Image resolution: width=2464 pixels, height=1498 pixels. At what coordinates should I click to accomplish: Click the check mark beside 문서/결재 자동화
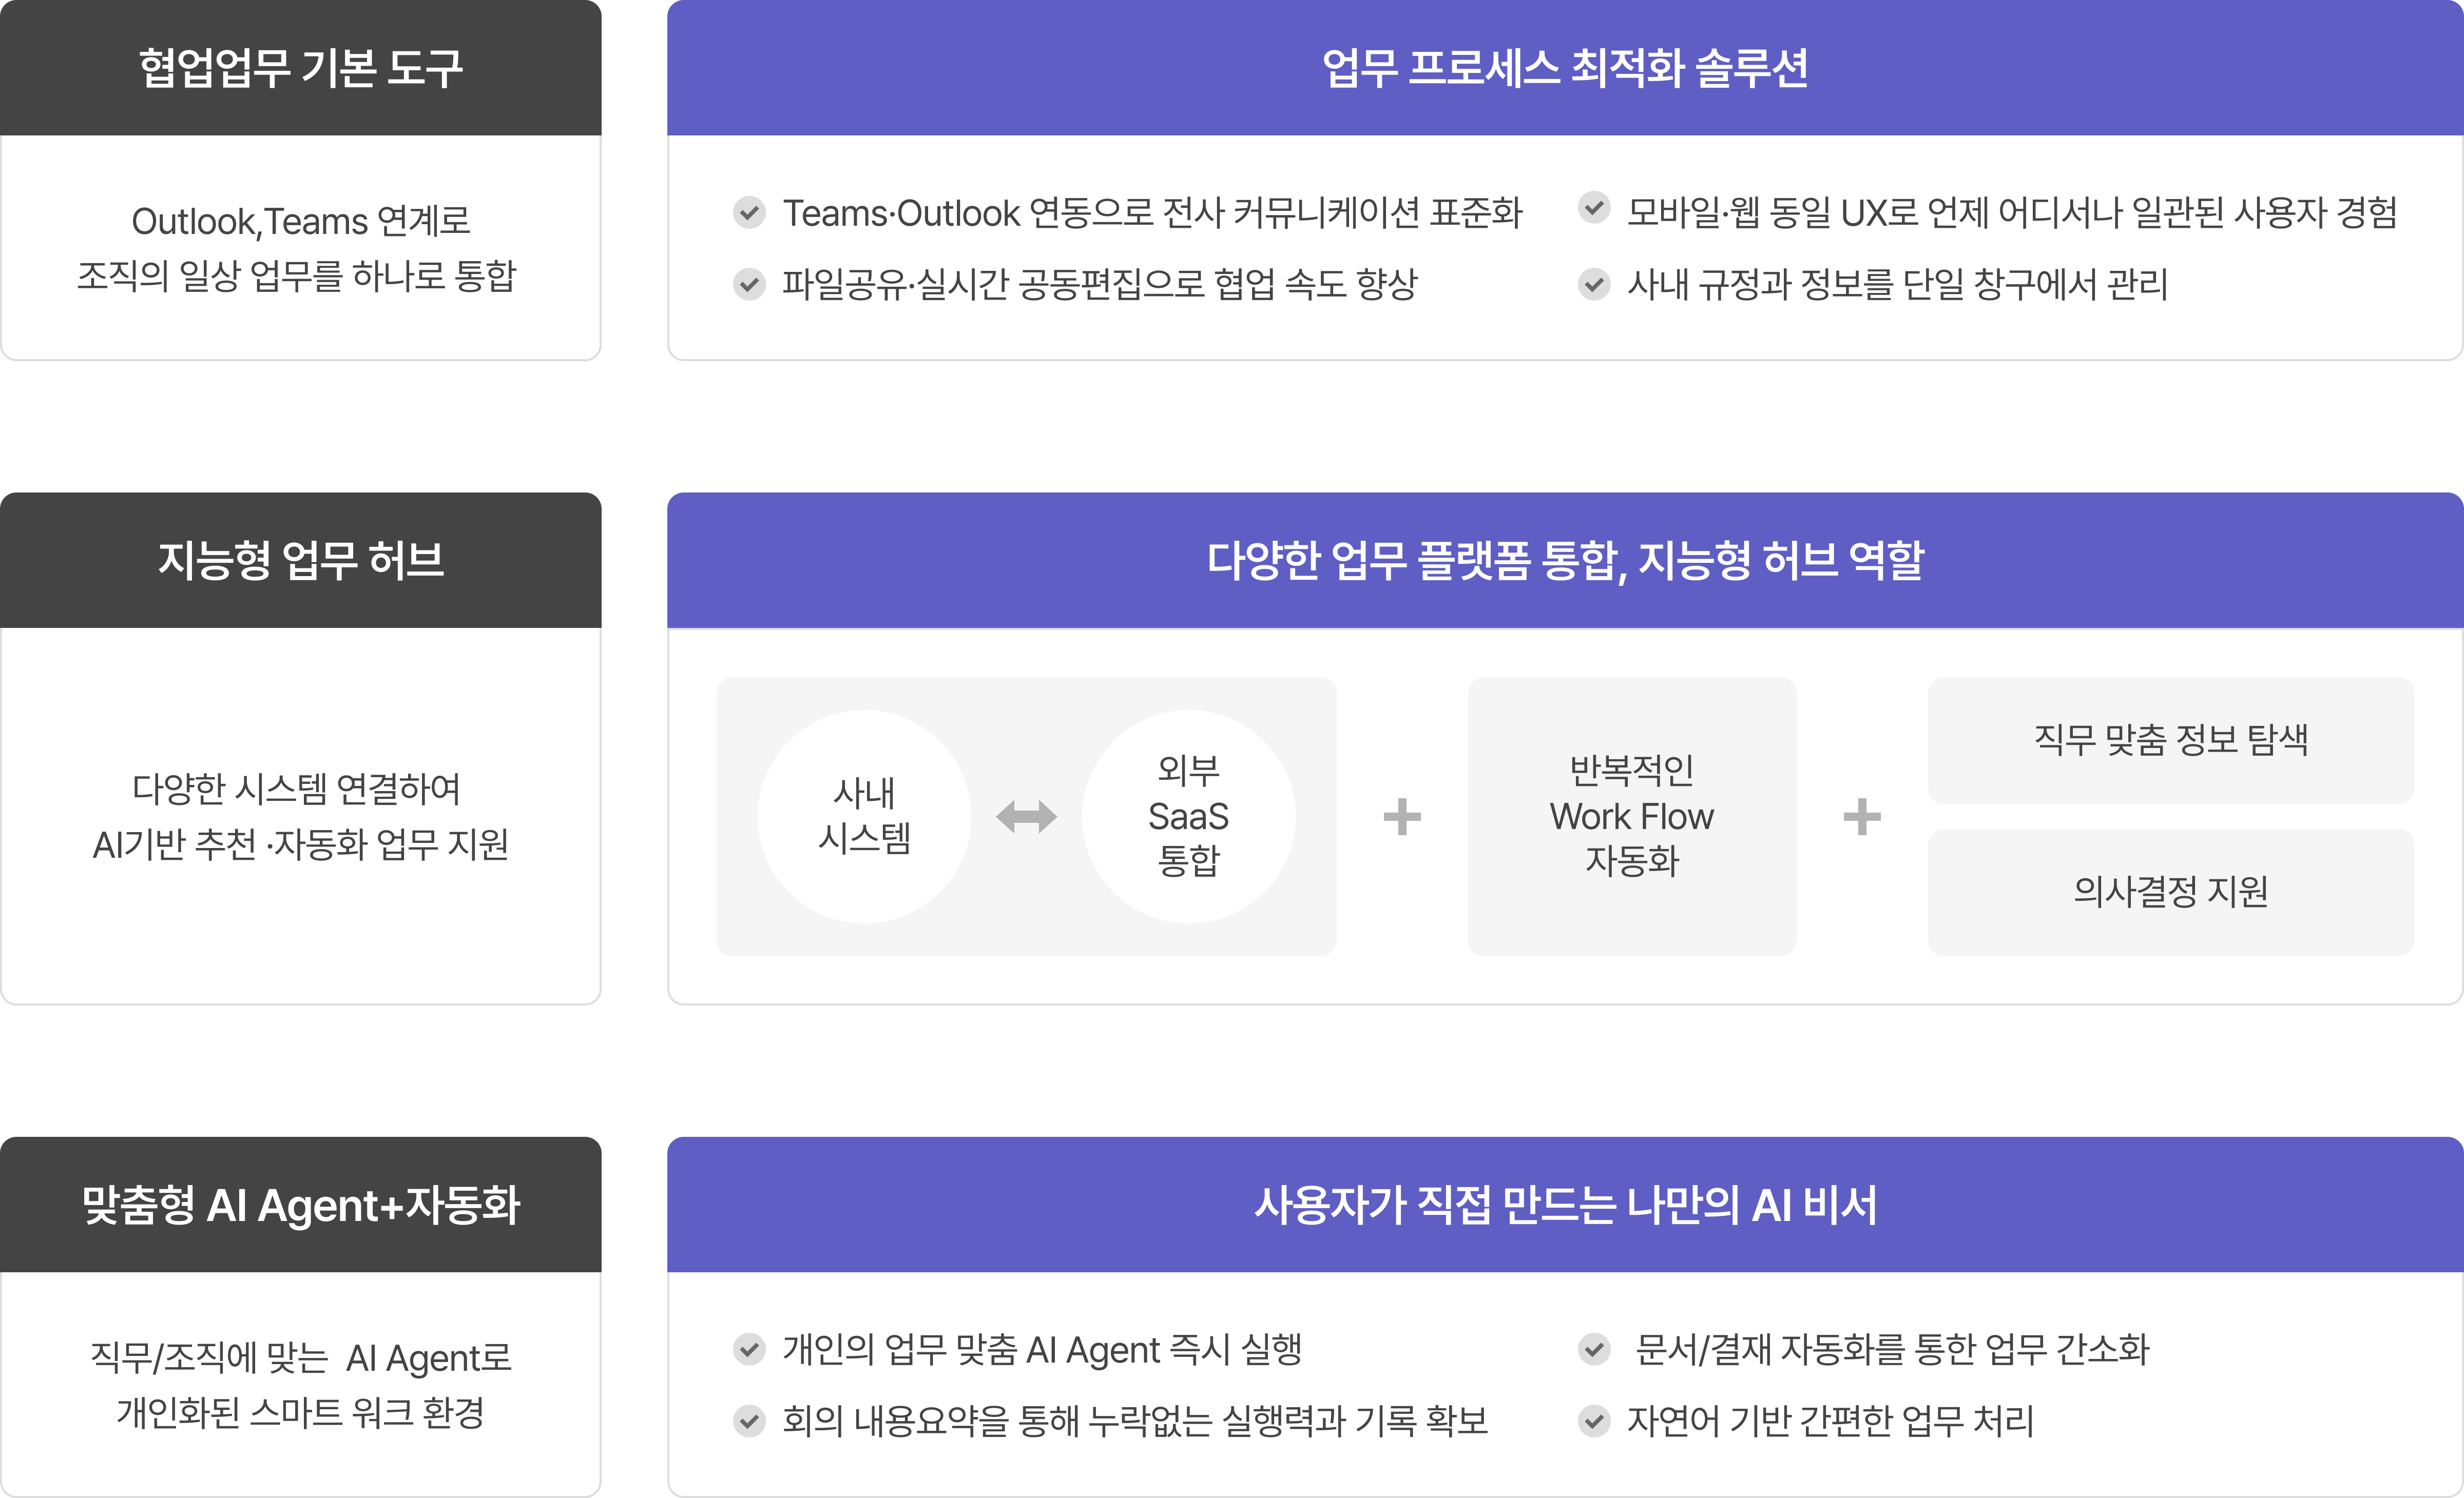tap(1594, 1349)
